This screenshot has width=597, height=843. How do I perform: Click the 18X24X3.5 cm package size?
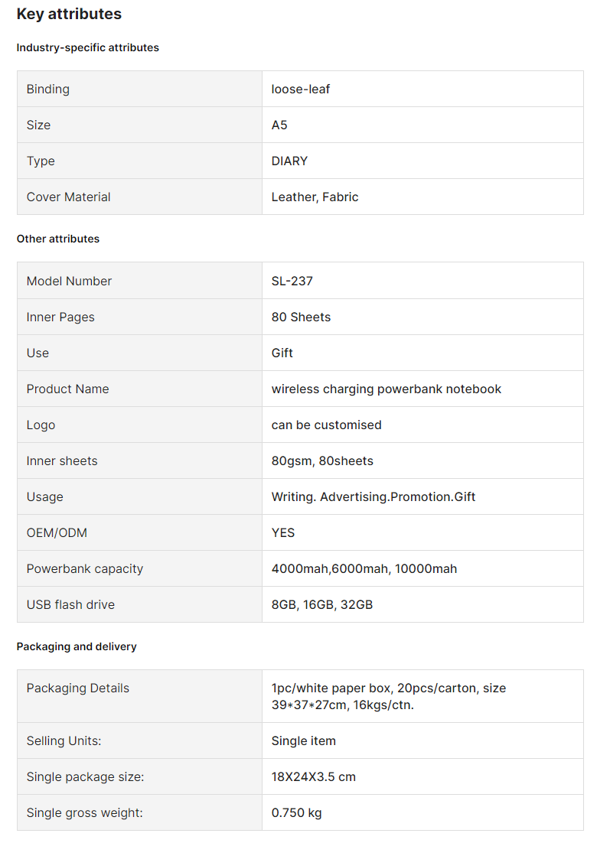click(314, 777)
